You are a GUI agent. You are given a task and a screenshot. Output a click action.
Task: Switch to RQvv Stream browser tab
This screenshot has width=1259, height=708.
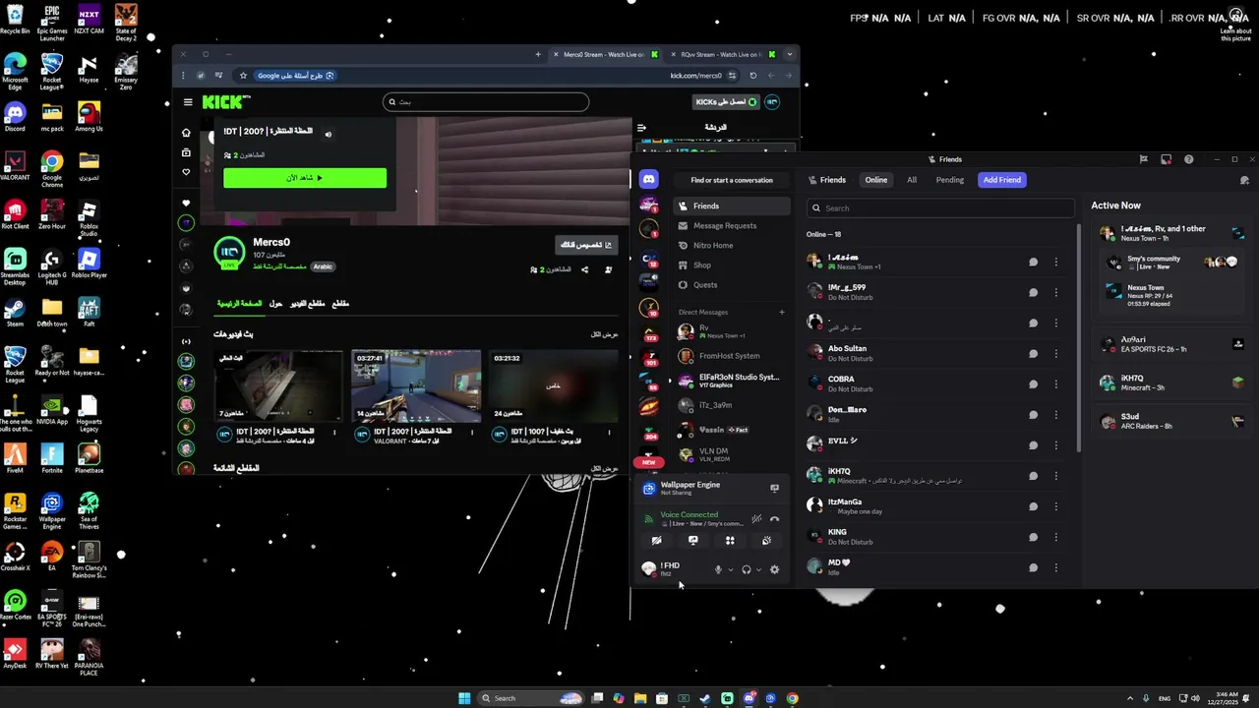[722, 54]
